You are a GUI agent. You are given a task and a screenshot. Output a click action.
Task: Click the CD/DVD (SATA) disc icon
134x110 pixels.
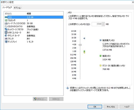tap(6, 26)
